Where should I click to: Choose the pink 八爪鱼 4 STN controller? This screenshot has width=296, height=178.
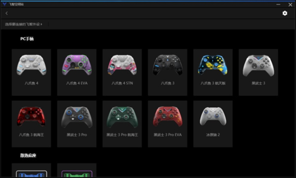(x=122, y=73)
